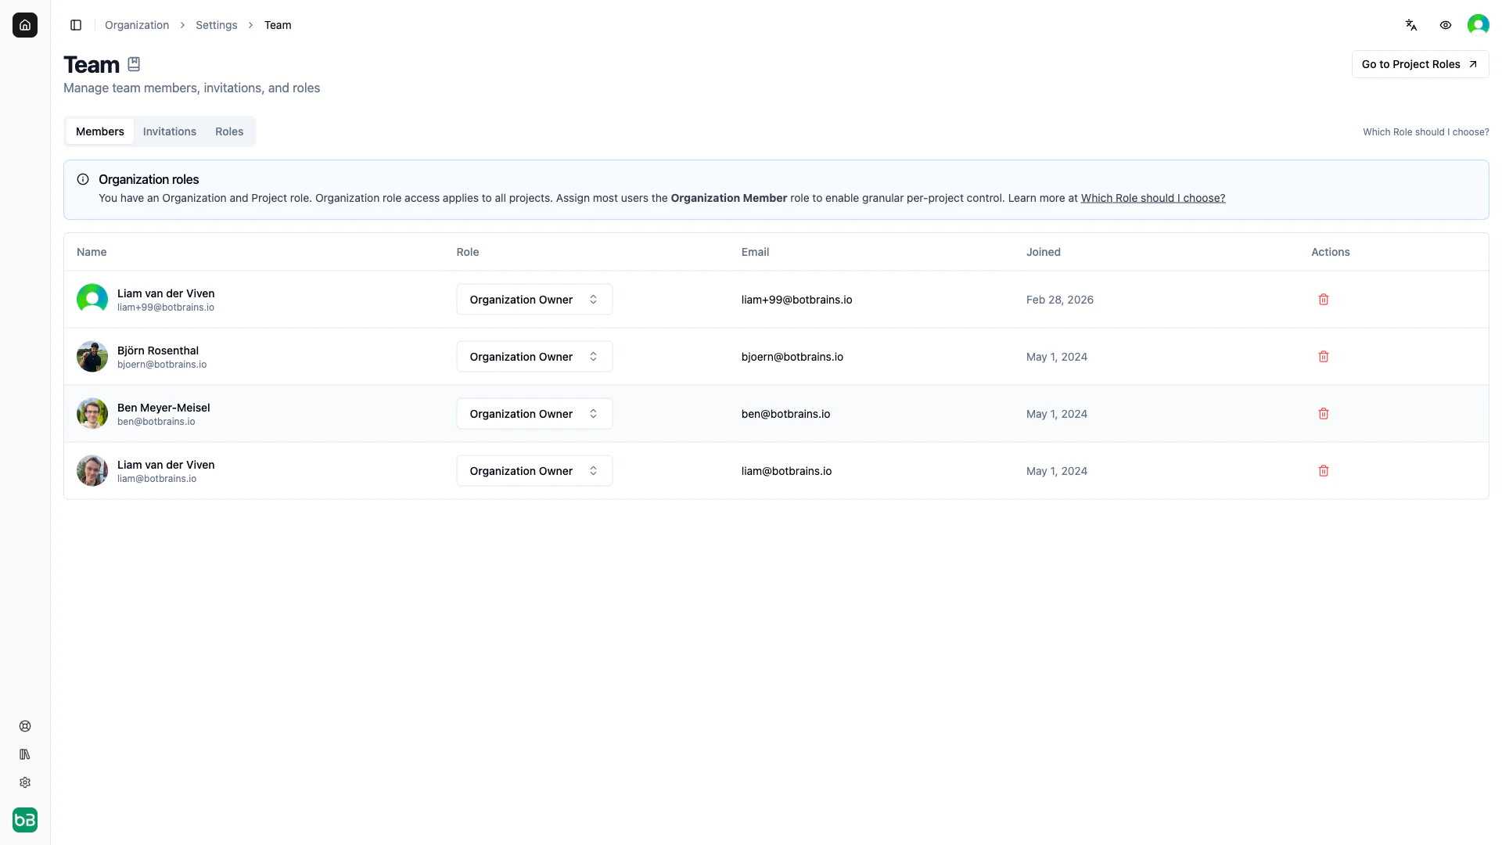1502x845 pixels.
Task: Click the bookmark icon next to Team heading
Action: point(133,63)
